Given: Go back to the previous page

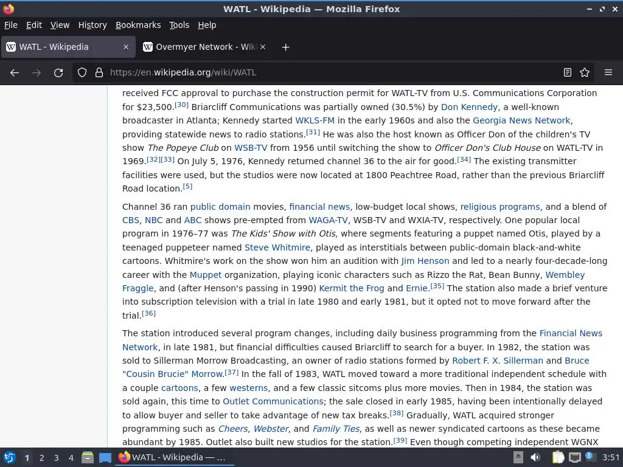Looking at the screenshot, I should [x=15, y=73].
